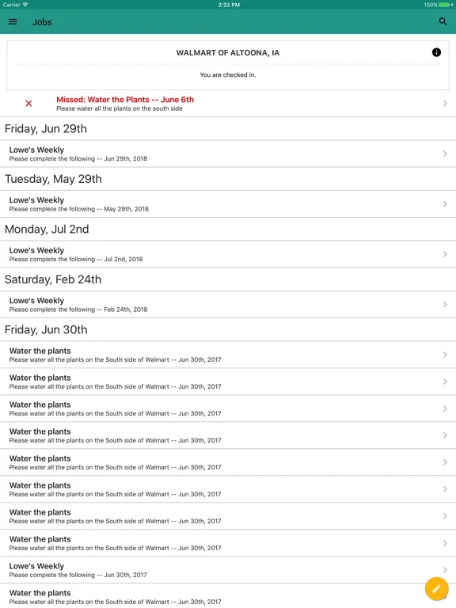Screen dimensions: 456x608
Task: Tap the yellow pencil edit button
Action: [x=437, y=589]
